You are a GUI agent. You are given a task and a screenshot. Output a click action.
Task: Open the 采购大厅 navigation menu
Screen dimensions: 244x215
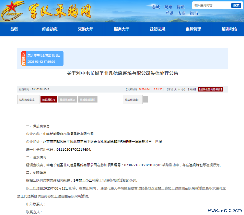tap(86, 29)
